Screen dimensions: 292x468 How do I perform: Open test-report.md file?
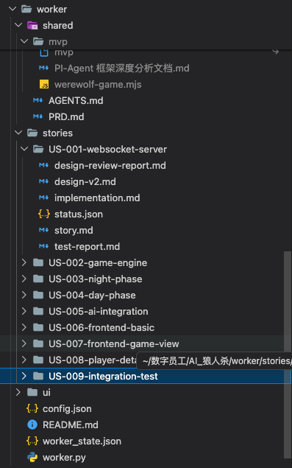(x=87, y=246)
